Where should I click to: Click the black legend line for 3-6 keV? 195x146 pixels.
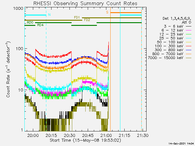tap(189, 26)
